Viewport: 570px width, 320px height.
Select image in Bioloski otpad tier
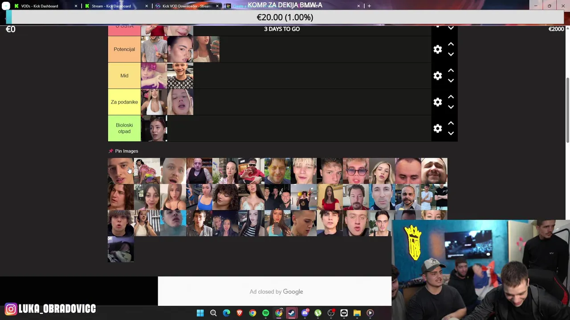[154, 128]
